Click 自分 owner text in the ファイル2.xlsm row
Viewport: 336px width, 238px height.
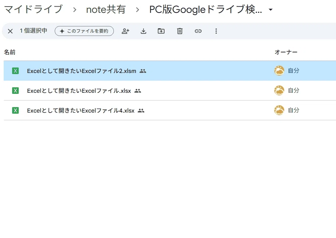293,71
